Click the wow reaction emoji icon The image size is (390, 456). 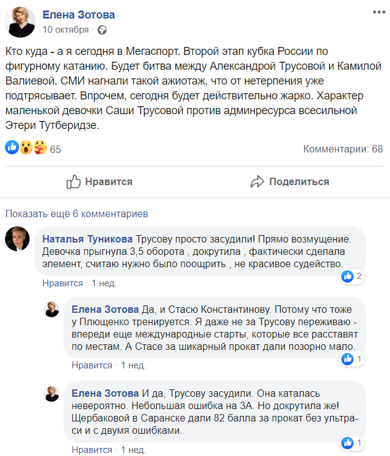(26, 149)
